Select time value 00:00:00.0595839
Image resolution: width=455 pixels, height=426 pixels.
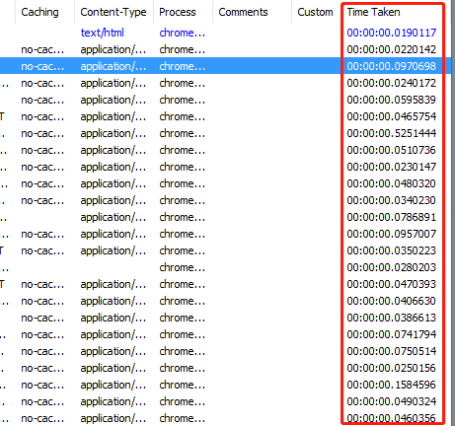click(x=392, y=100)
